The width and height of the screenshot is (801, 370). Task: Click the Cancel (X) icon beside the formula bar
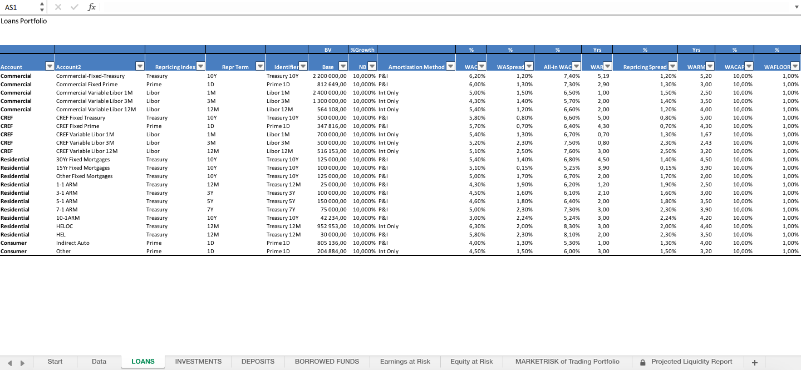click(x=58, y=7)
